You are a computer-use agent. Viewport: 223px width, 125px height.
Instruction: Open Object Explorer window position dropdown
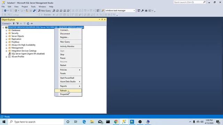tap(99, 19)
